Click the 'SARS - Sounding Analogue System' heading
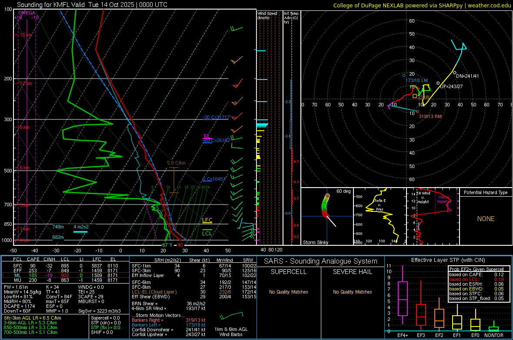The image size is (513, 340). (x=321, y=261)
